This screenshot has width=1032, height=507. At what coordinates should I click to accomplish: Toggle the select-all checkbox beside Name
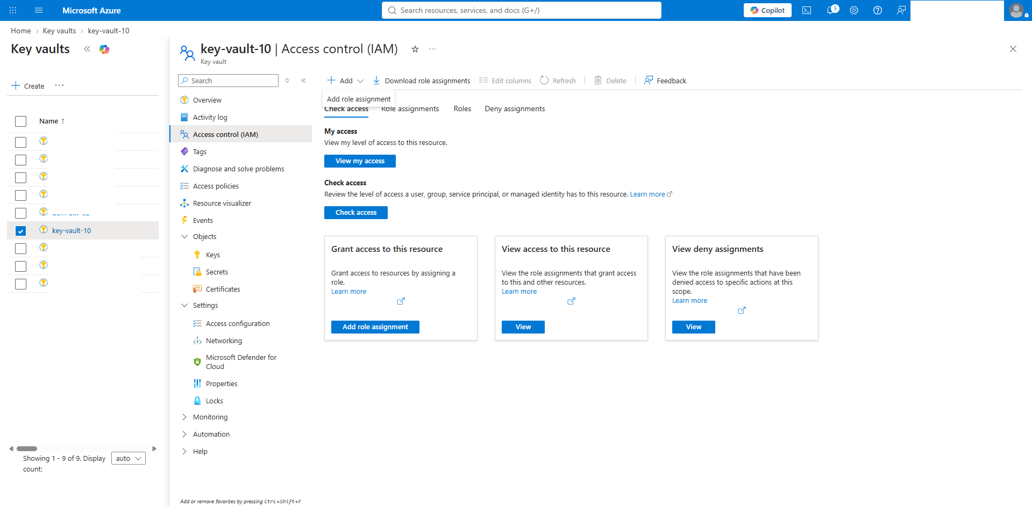click(20, 121)
